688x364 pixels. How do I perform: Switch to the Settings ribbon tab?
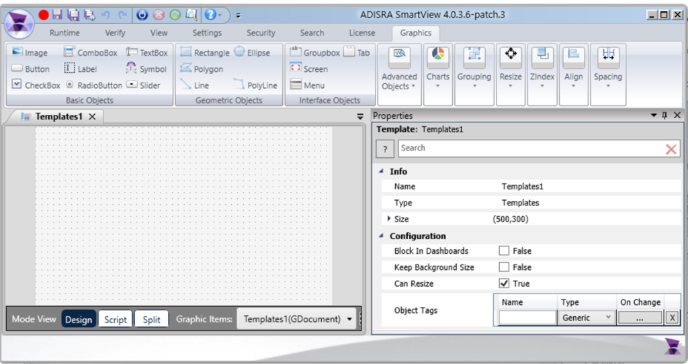(207, 33)
